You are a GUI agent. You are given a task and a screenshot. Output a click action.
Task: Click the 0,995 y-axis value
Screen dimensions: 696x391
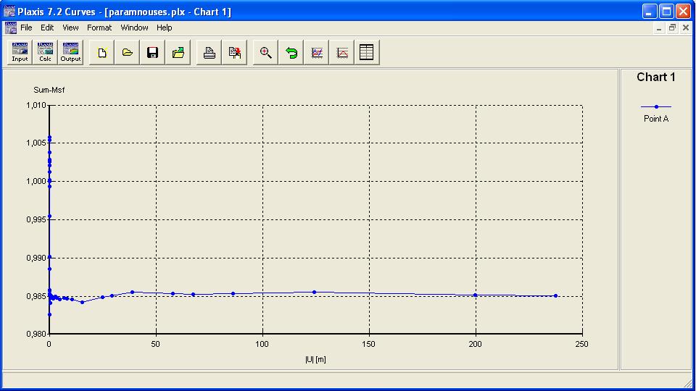(x=36, y=219)
